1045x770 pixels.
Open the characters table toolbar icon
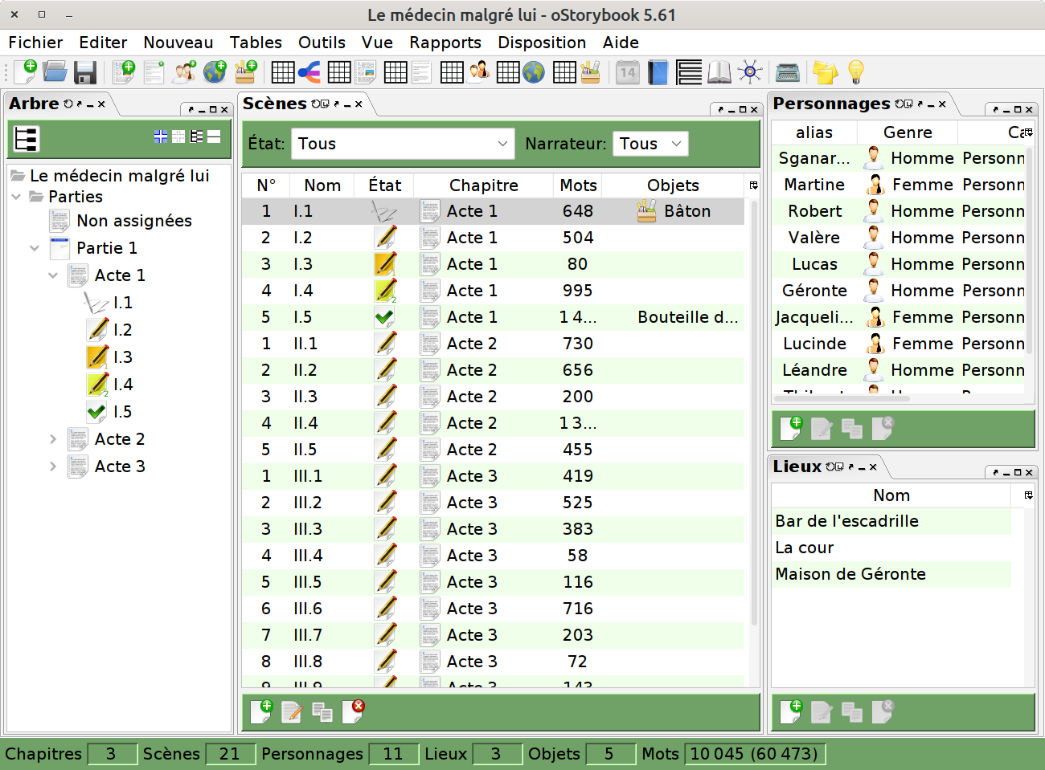pos(480,72)
